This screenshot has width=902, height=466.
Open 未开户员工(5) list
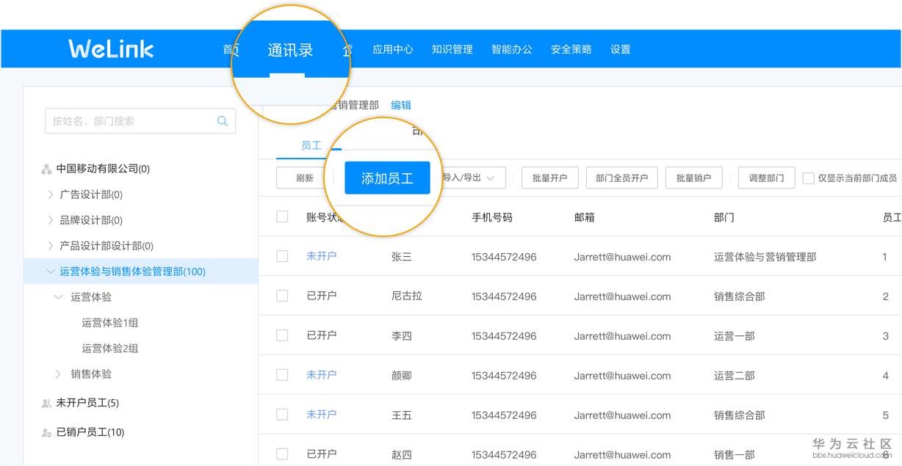tap(87, 403)
